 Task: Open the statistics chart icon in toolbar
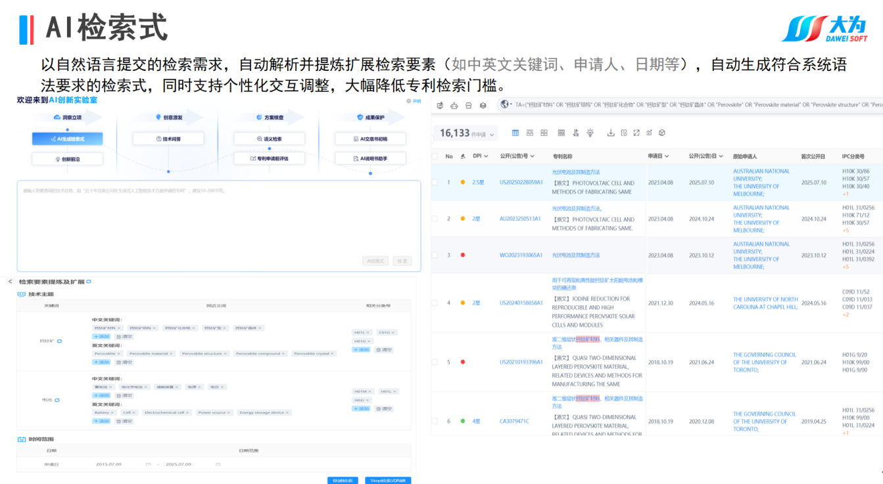coord(649,133)
